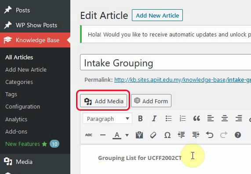Align text center
251x174 pixels.
225,119
